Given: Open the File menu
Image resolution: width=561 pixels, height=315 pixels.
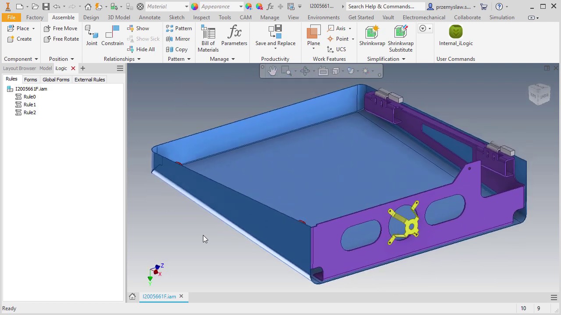Looking at the screenshot, I should [x=11, y=17].
